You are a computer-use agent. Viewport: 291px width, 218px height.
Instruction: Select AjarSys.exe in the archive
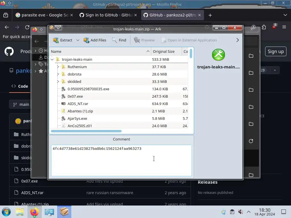pyautogui.click(x=119, y=118)
